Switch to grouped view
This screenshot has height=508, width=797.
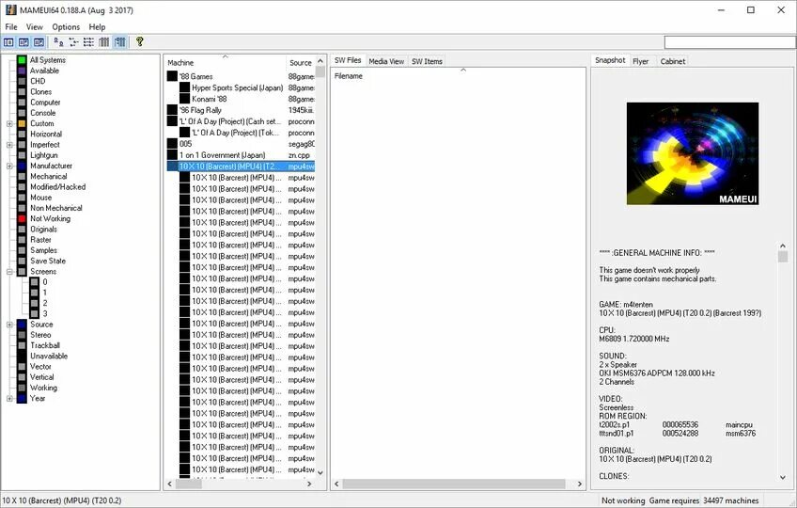point(120,42)
